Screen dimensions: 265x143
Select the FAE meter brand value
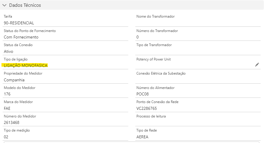click(7, 108)
